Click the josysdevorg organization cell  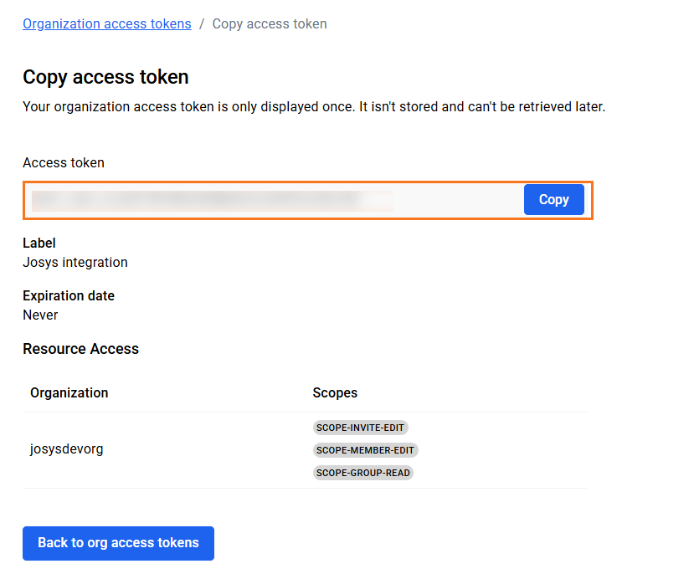click(x=67, y=449)
